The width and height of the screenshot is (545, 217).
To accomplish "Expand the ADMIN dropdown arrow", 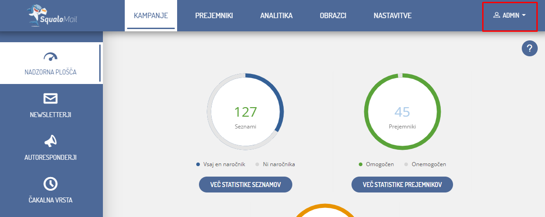I will pos(524,15).
